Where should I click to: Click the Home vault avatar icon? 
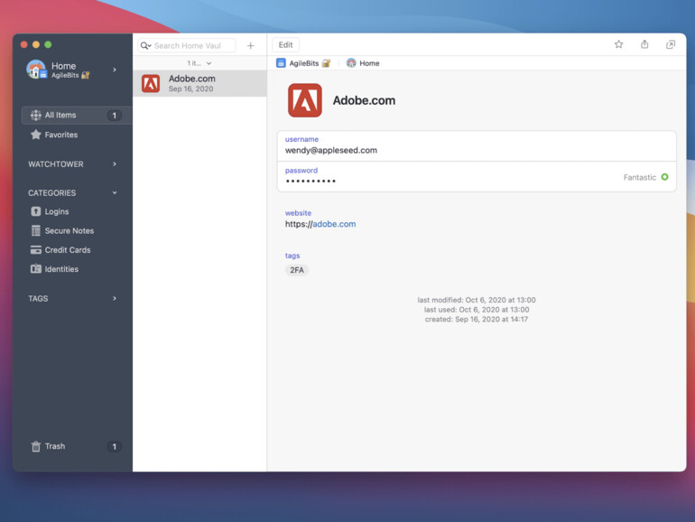(36, 70)
